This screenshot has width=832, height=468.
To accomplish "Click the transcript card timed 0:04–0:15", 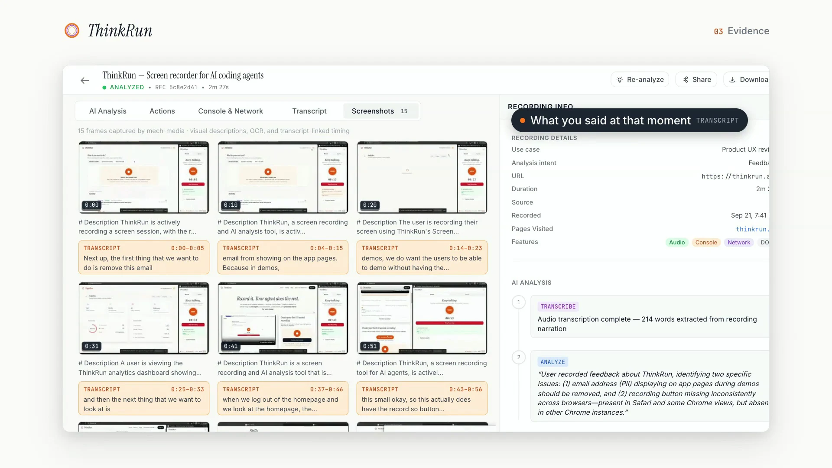I will [x=283, y=257].
